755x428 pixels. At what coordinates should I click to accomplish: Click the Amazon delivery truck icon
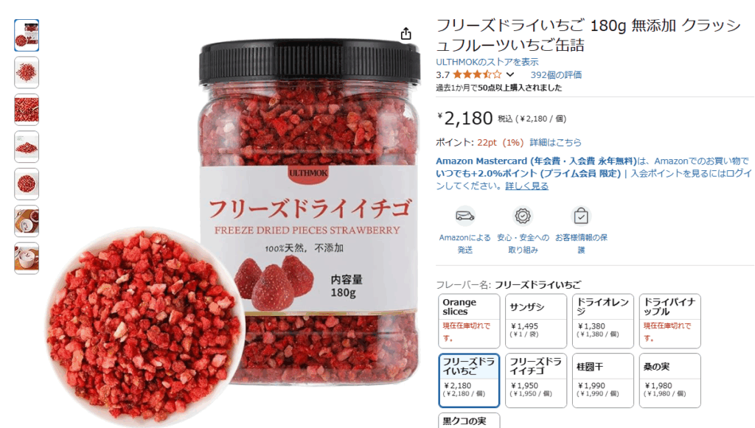tap(465, 216)
